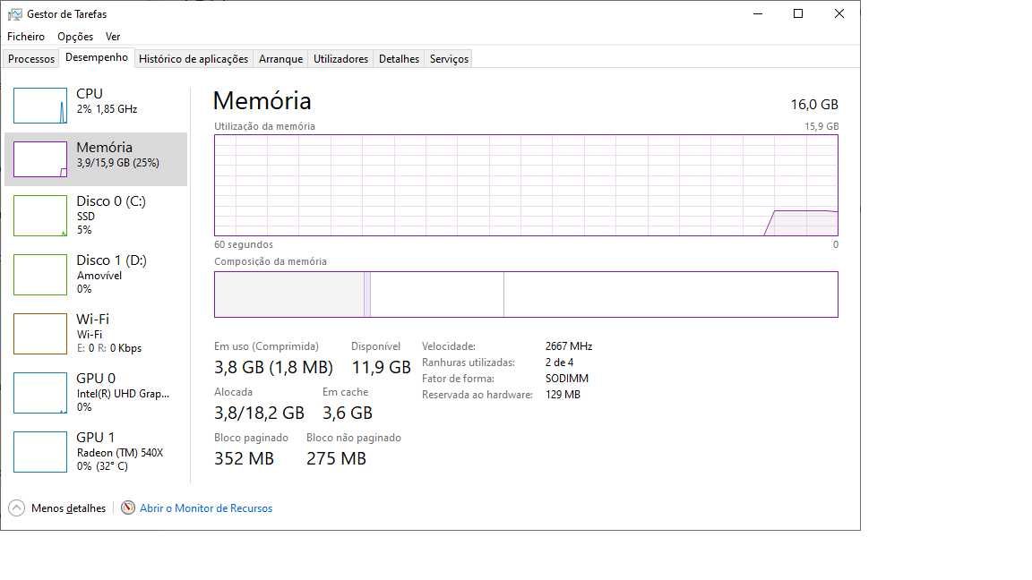Click the 2 de 4 Ranhuras value
The height and width of the screenshot is (580, 1032).
559,363
